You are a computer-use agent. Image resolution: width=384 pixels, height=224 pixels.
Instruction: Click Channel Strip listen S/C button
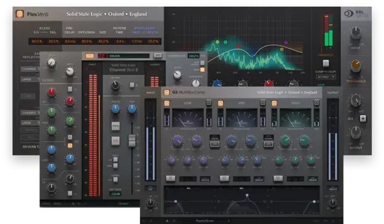[x=115, y=180]
